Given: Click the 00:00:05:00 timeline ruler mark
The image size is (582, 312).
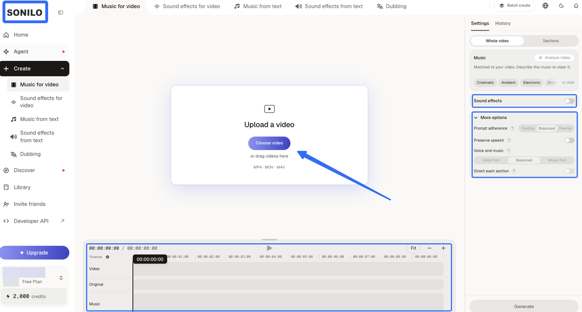Looking at the screenshot, I should pos(302,257).
